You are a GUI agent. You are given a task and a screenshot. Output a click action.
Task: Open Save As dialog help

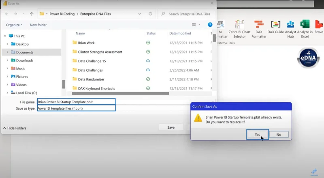pyautogui.click(x=210, y=25)
